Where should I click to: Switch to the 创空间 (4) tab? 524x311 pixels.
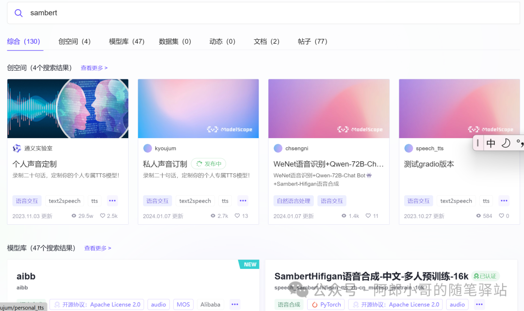click(x=74, y=41)
